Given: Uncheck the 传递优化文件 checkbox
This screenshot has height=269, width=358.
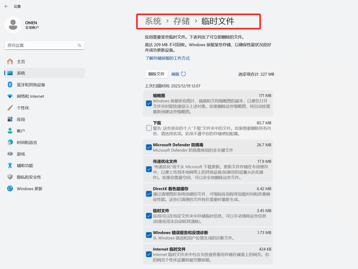Looking at the screenshot, I should (x=149, y=169).
